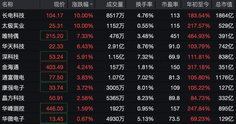Click P/E value 69.9

pos(174,57)
